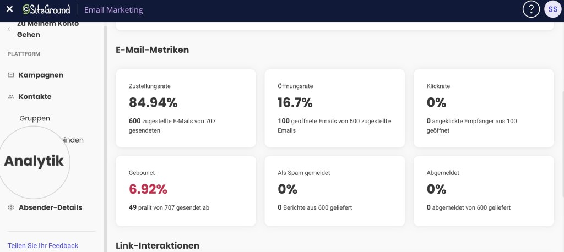Open the SS user avatar menu
Image resolution: width=564 pixels, height=252 pixels.
(552, 9)
